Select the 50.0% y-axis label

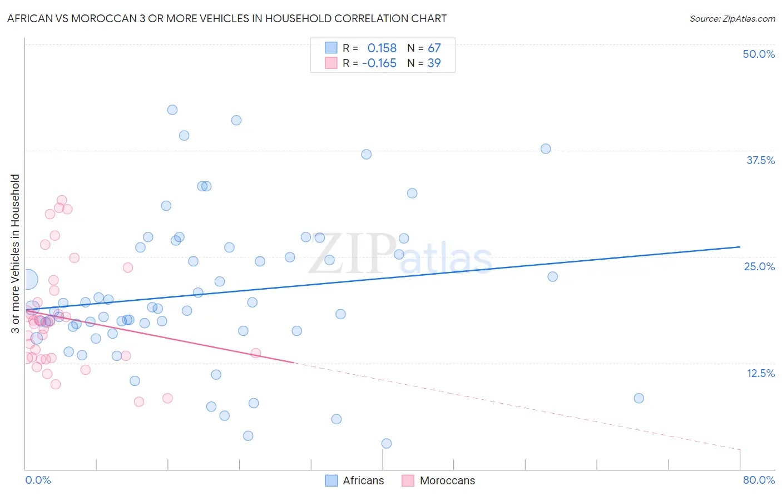point(759,54)
